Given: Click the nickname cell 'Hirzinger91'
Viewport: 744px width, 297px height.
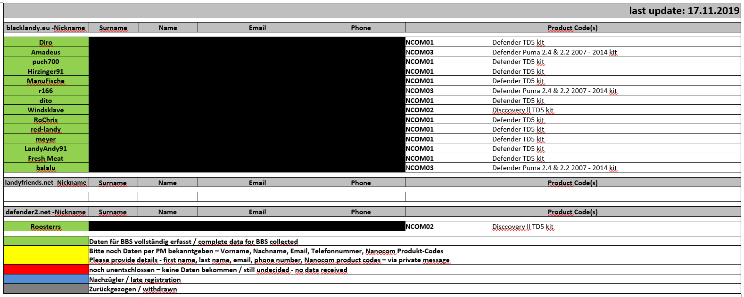Looking at the screenshot, I should [46, 71].
